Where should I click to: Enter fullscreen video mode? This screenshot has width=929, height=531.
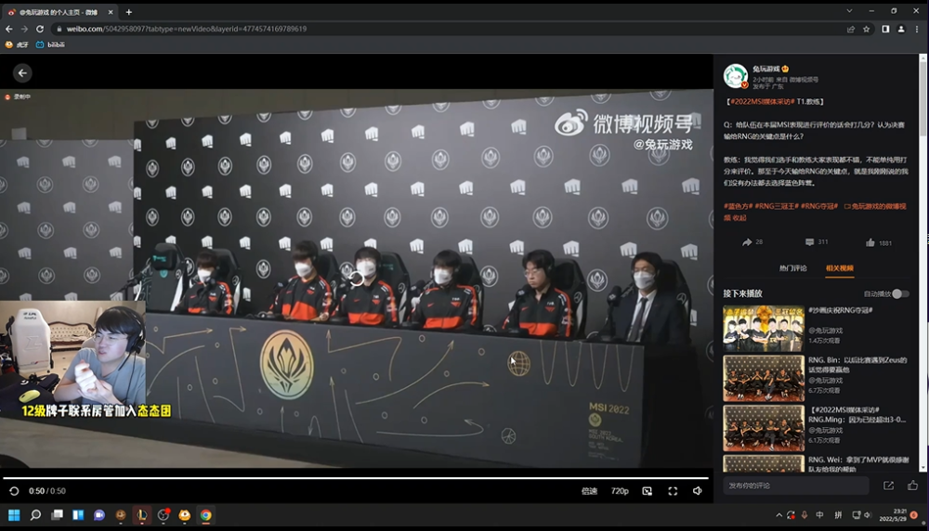pos(673,491)
